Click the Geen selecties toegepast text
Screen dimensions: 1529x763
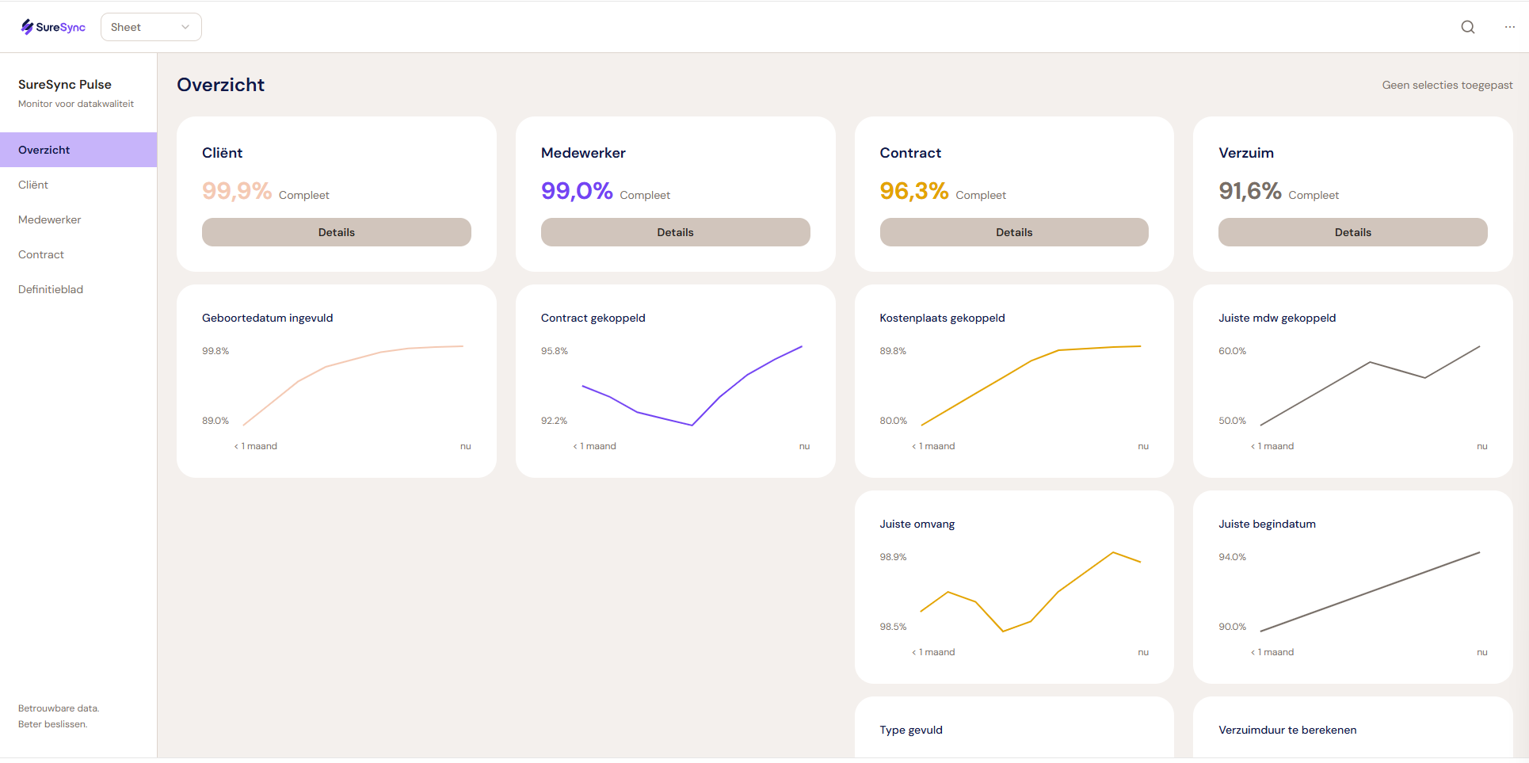1447,85
